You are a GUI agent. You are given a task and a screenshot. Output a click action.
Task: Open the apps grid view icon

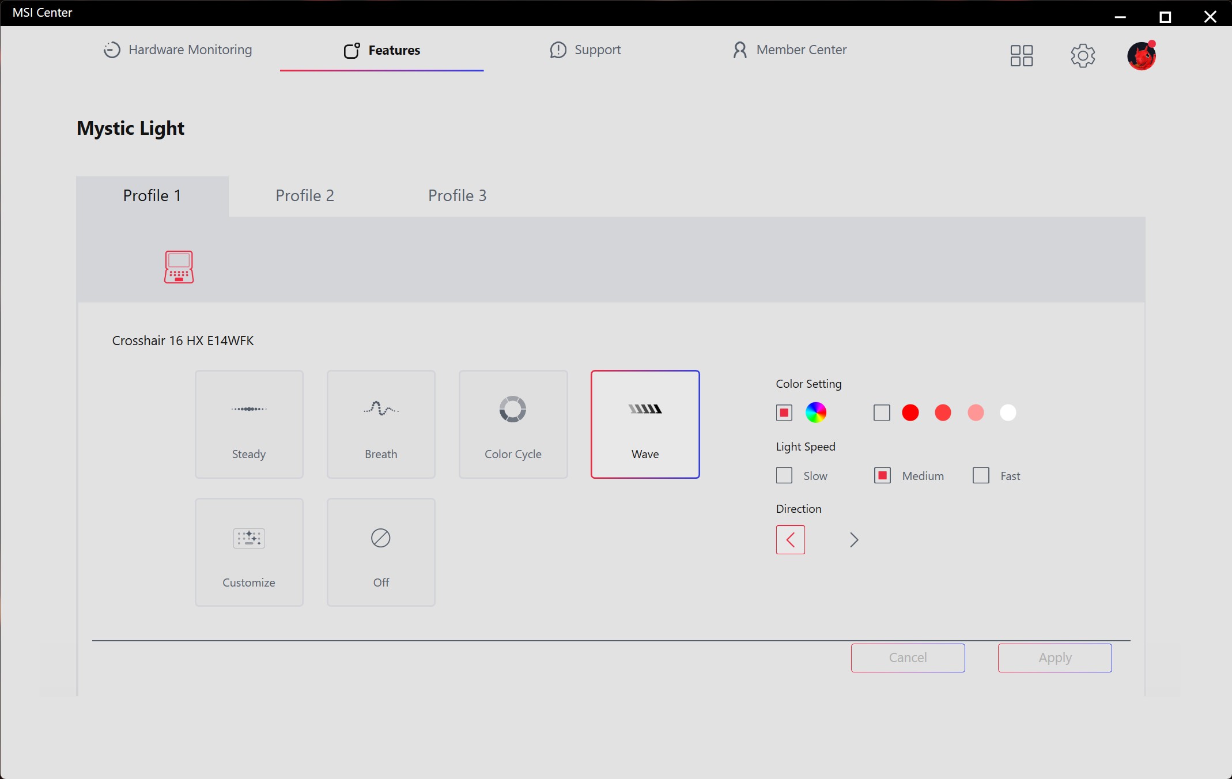coord(1021,56)
